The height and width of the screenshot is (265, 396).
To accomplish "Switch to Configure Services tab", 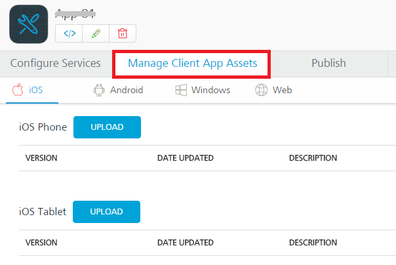I will pyautogui.click(x=56, y=63).
